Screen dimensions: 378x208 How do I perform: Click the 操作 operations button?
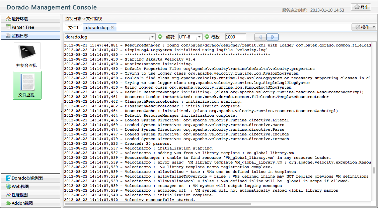[x=362, y=27]
